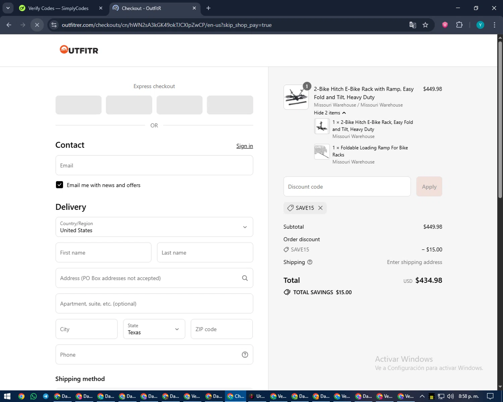This screenshot has height=402, width=503.
Task: Open the red shield extension icon
Action: click(x=445, y=25)
